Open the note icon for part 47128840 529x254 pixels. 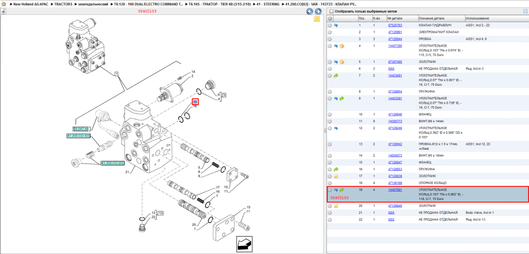(x=336, y=206)
